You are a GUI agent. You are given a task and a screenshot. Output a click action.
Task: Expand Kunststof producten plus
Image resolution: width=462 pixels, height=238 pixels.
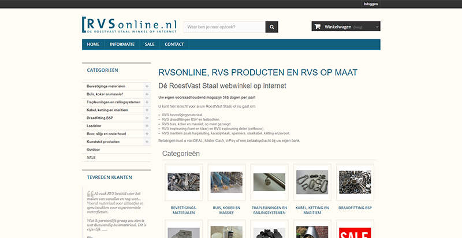coord(147,142)
